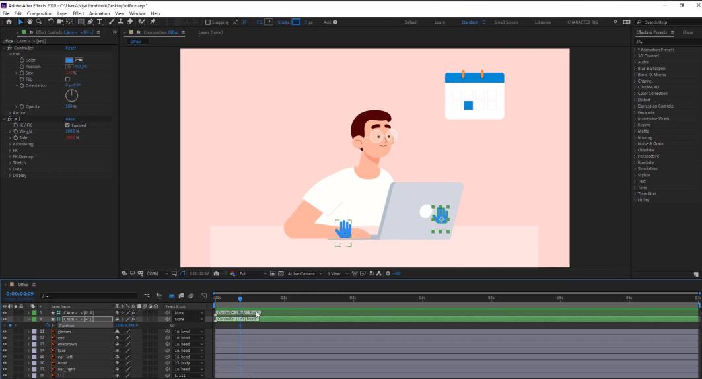This screenshot has width=702, height=379.
Task: Click the eyedropper next to Color swatch
Action: point(79,60)
